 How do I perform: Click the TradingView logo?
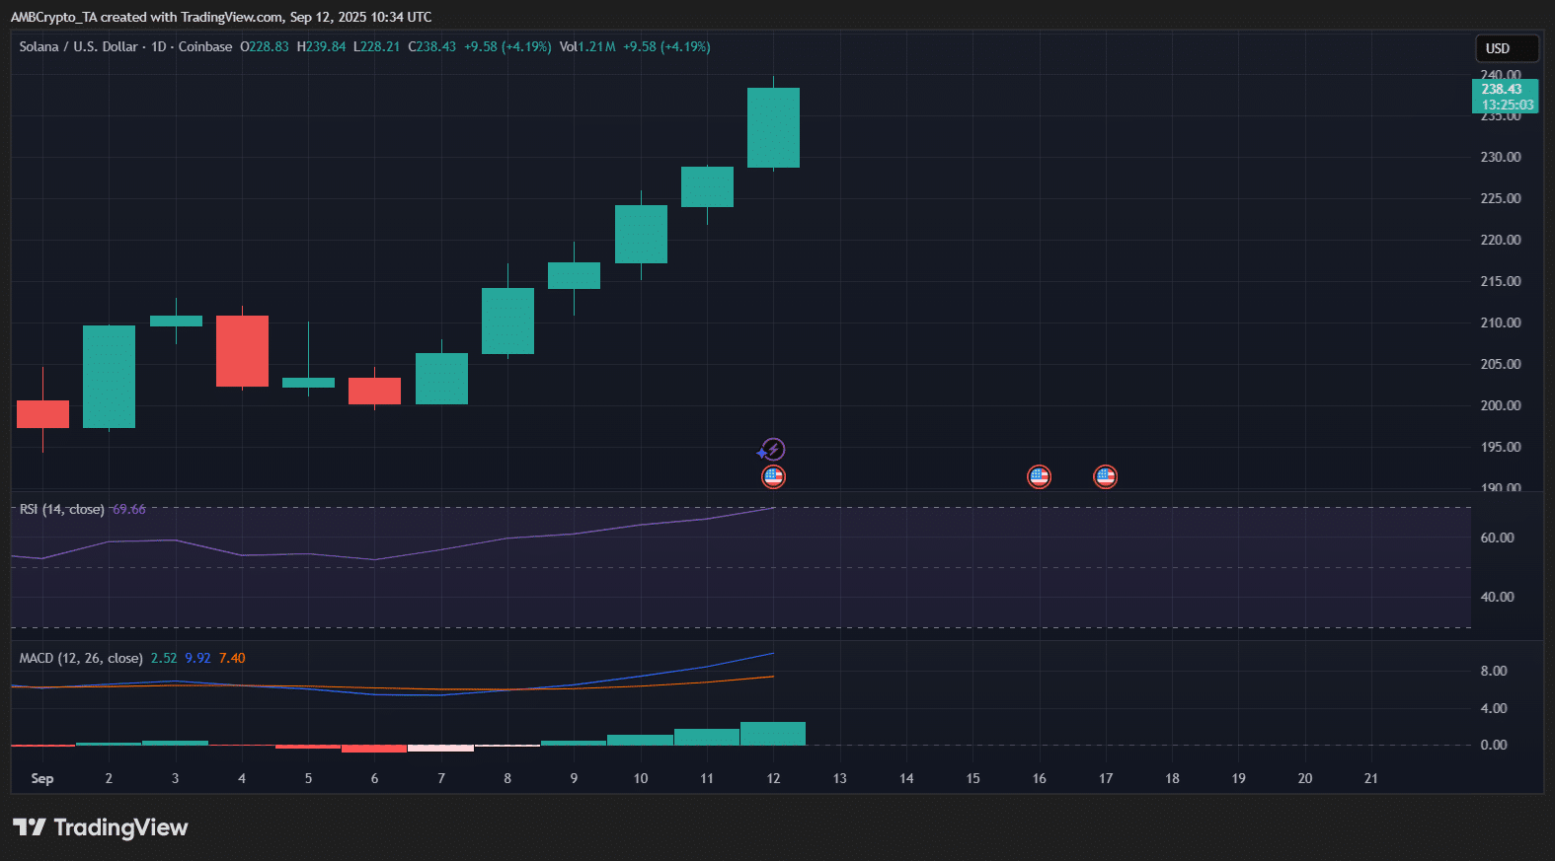coord(100,827)
